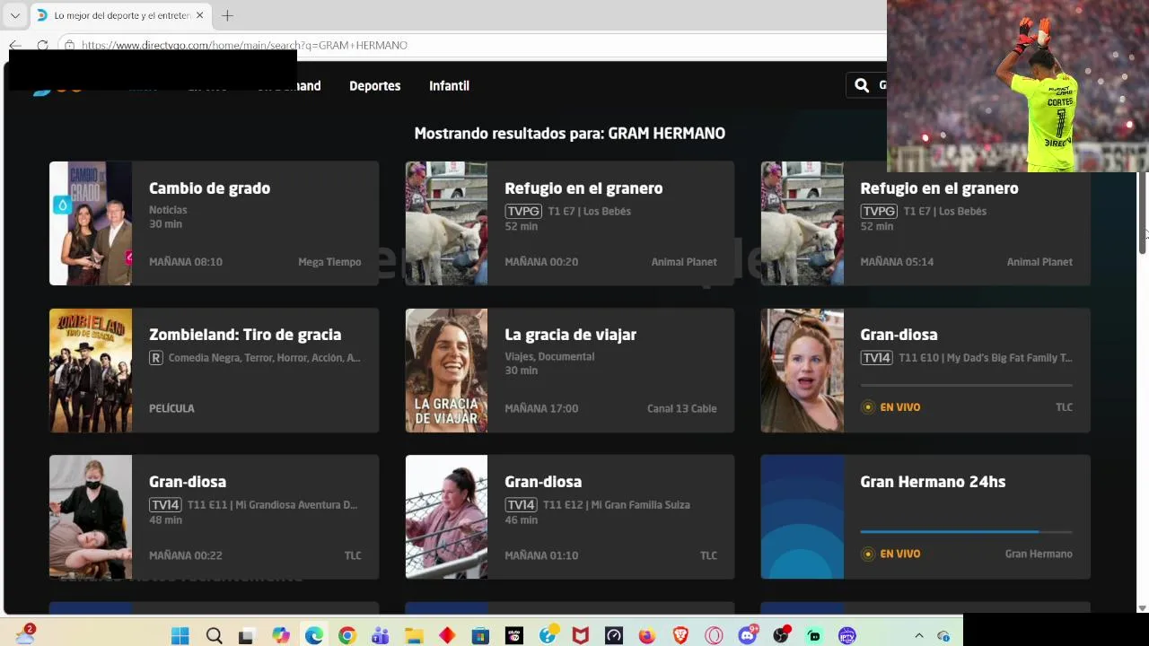This screenshot has width=1149, height=646.
Task: Open the weather widget on taskbar
Action: pos(25,633)
